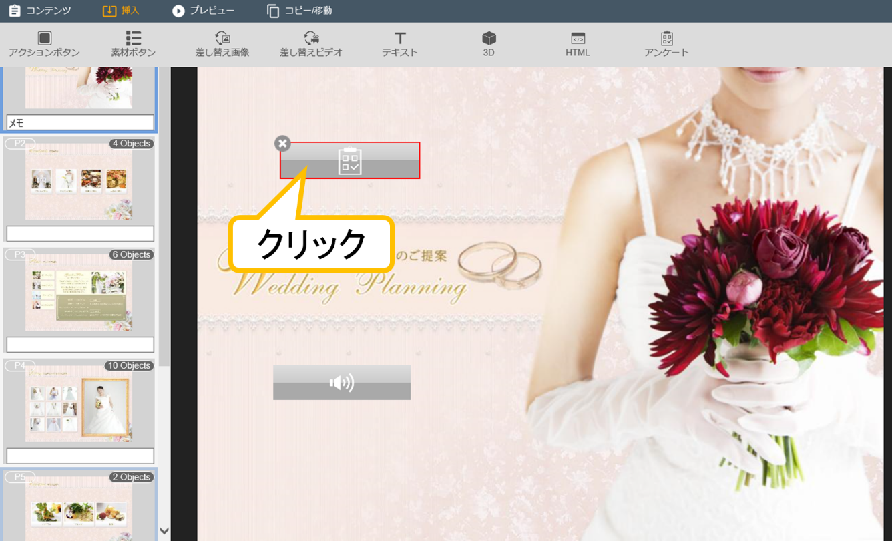Add a テキスト text object
This screenshot has width=892, height=541.
point(400,44)
